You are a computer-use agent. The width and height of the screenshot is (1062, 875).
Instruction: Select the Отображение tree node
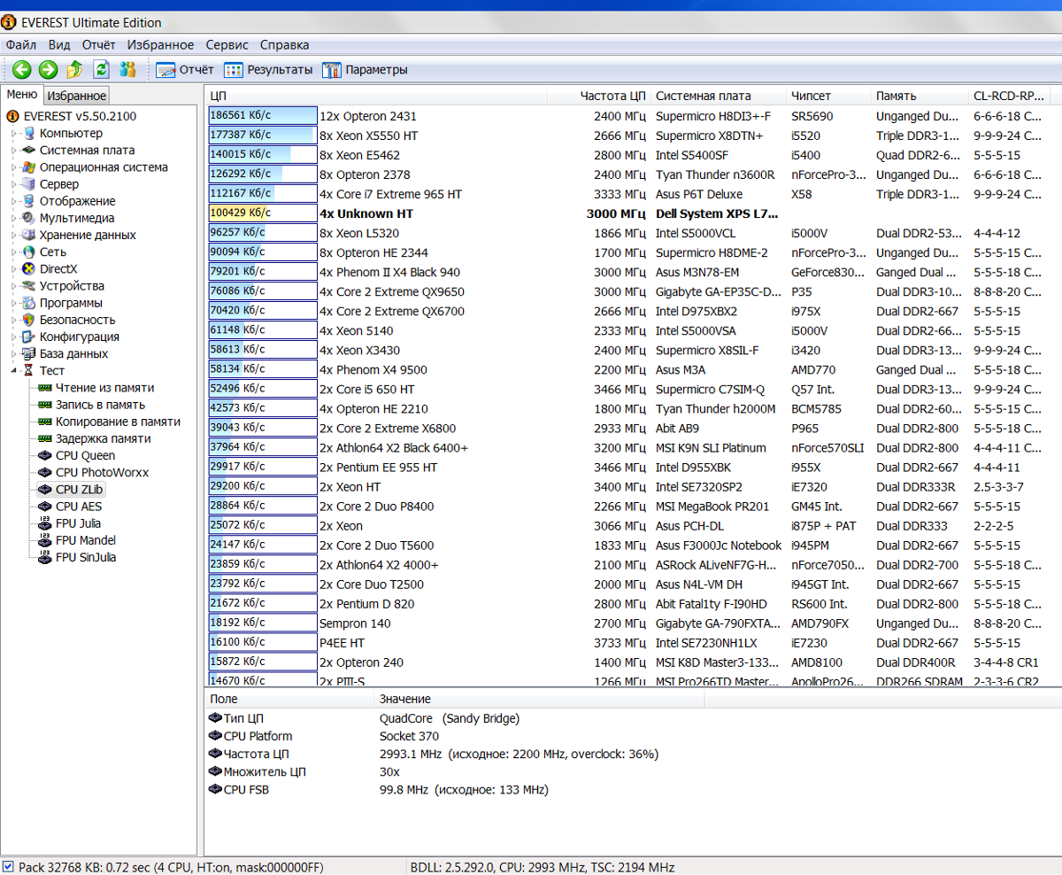pos(77,201)
